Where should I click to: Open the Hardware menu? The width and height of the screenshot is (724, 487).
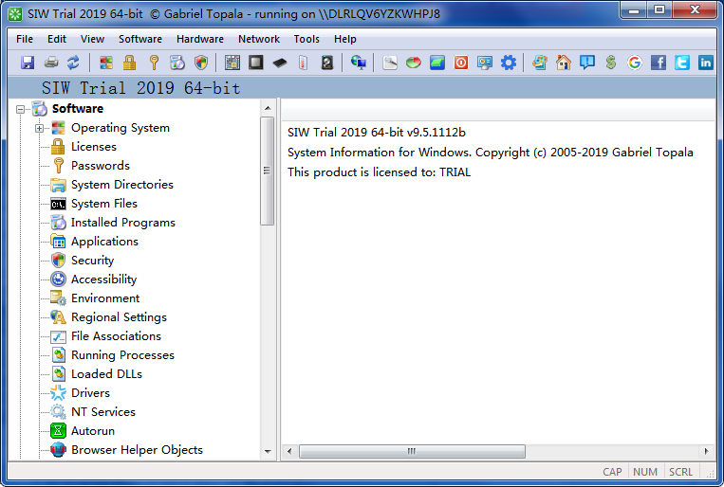pyautogui.click(x=199, y=39)
